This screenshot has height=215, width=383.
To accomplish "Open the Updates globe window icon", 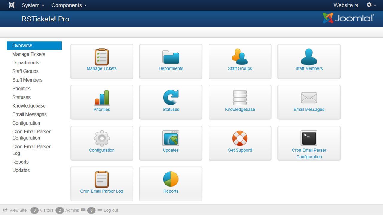I will click(x=171, y=138).
